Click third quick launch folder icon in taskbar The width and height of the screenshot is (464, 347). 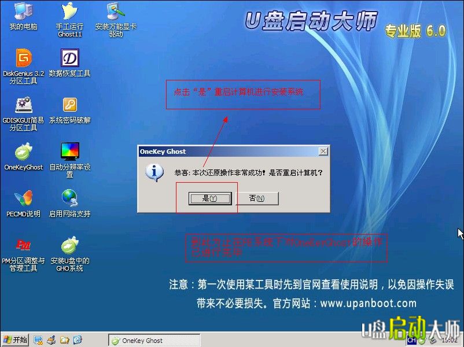click(x=65, y=340)
